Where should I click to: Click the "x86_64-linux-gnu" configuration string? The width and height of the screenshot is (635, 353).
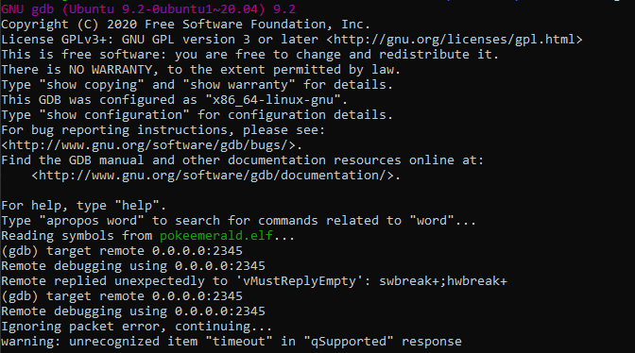tap(272, 100)
